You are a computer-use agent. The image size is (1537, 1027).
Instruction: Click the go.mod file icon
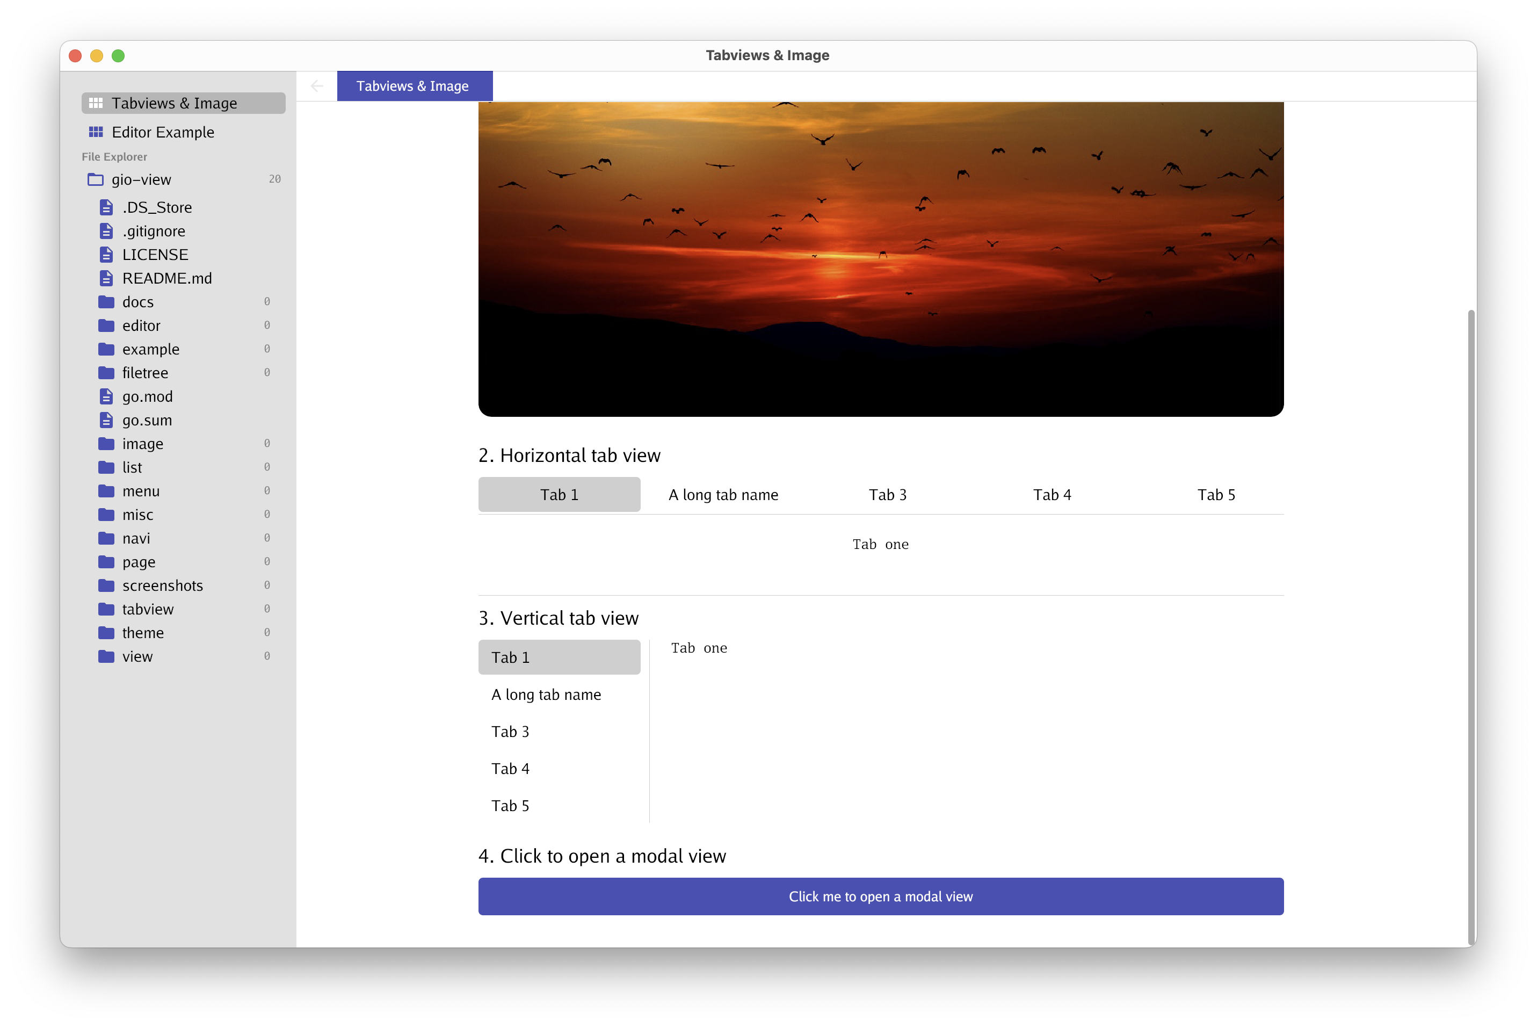pos(106,397)
